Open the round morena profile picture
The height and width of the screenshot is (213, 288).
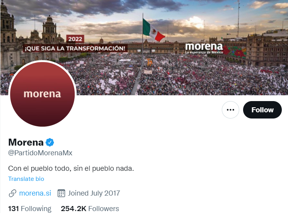point(43,94)
